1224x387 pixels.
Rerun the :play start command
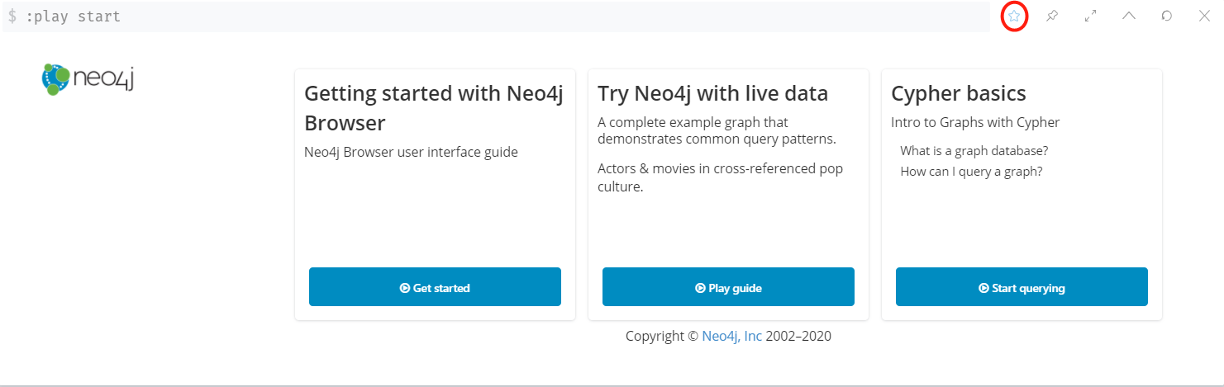(x=1166, y=16)
